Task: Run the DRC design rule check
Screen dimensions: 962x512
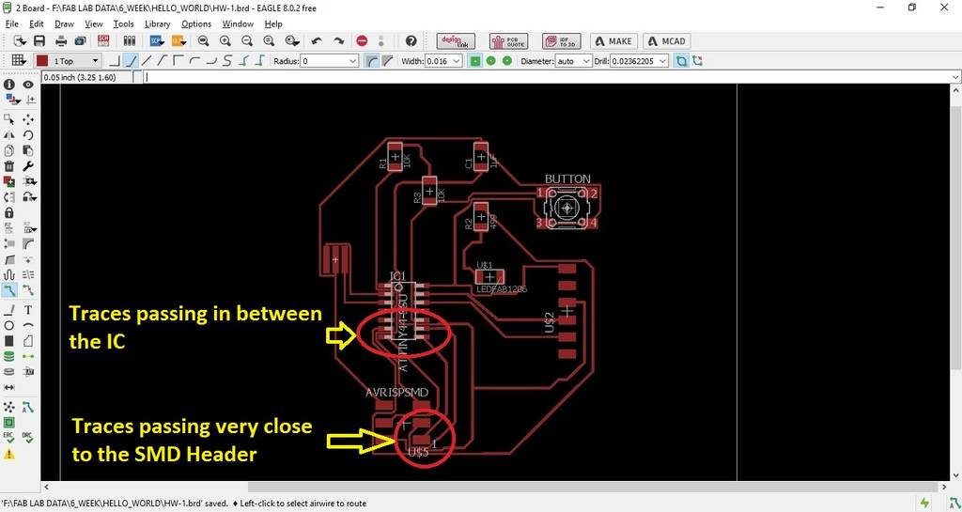Action: pyautogui.click(x=28, y=438)
